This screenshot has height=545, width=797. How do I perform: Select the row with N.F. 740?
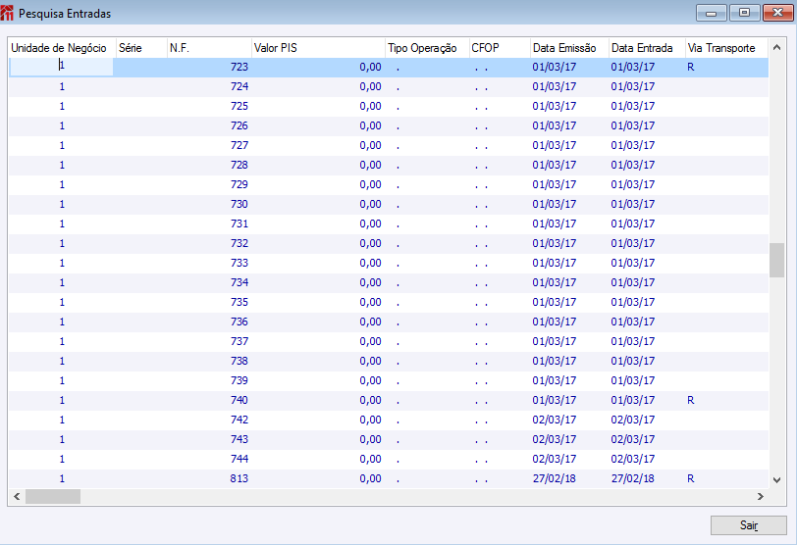[x=389, y=401]
